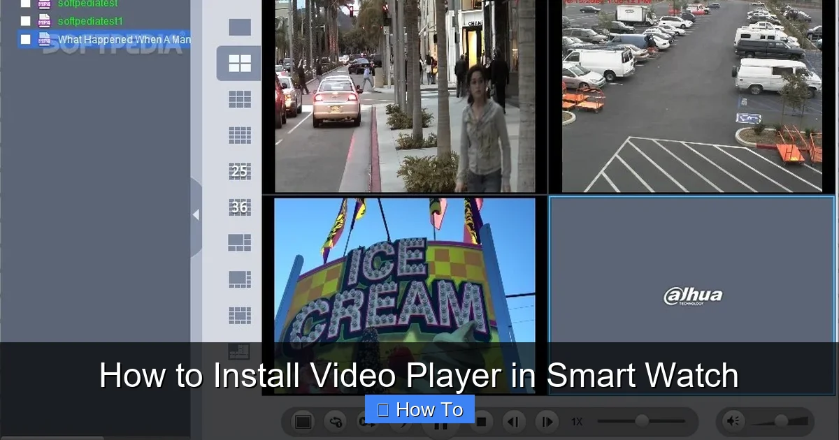This screenshot has width=839, height=440.
Task: Choose the 9-split grid layout
Action: tap(240, 99)
